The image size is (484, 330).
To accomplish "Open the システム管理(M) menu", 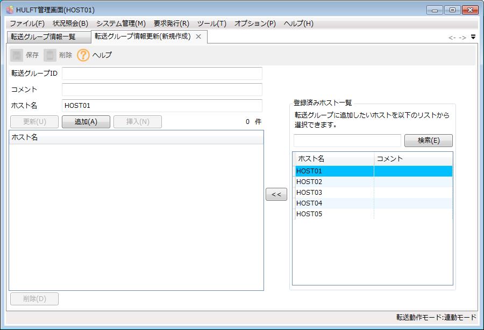I will pos(120,24).
